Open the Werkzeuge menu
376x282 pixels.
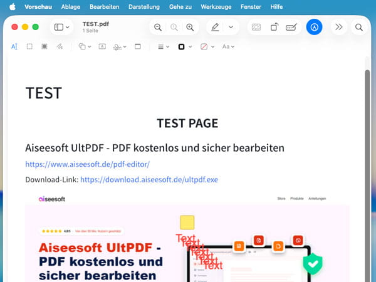[x=216, y=7]
